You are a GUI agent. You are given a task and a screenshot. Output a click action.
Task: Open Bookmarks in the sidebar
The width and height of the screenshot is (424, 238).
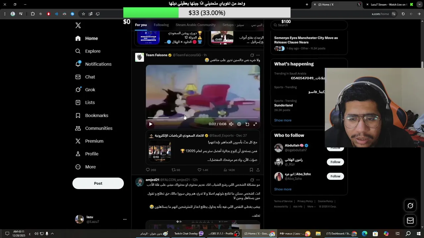click(x=92, y=115)
